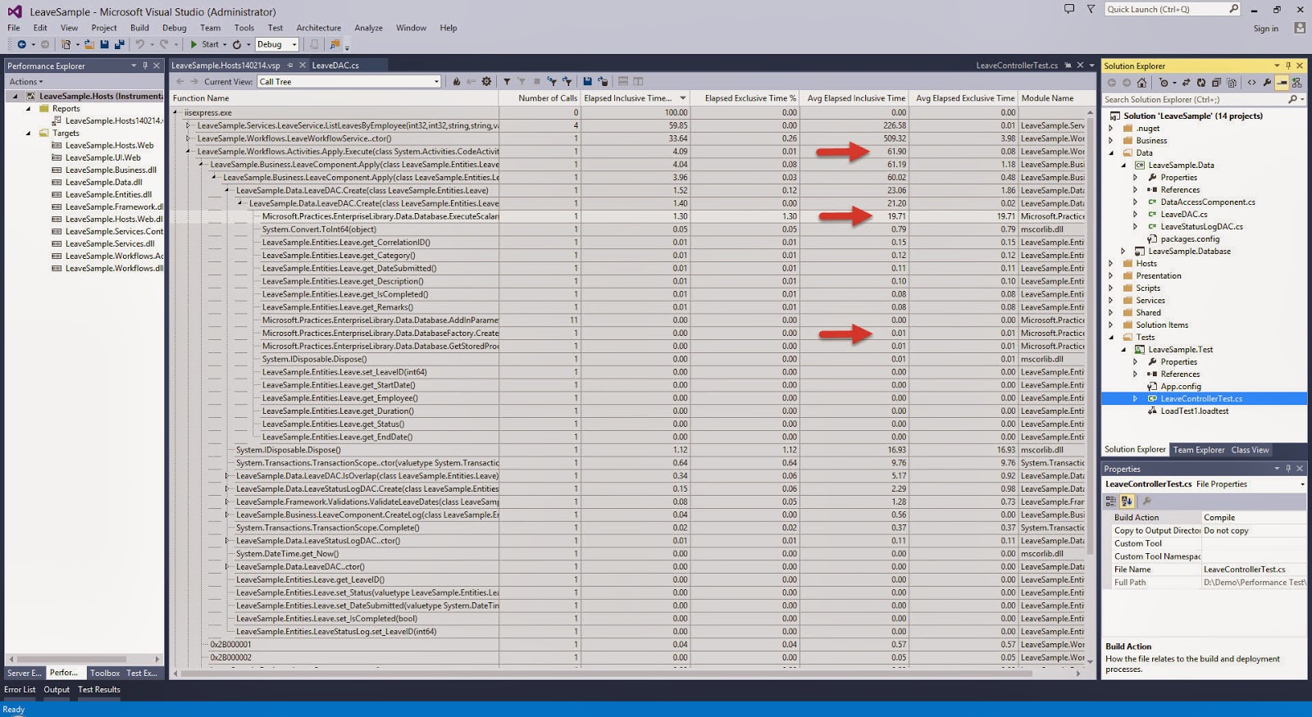
Task: Save the analyzed performance report
Action: (x=587, y=81)
